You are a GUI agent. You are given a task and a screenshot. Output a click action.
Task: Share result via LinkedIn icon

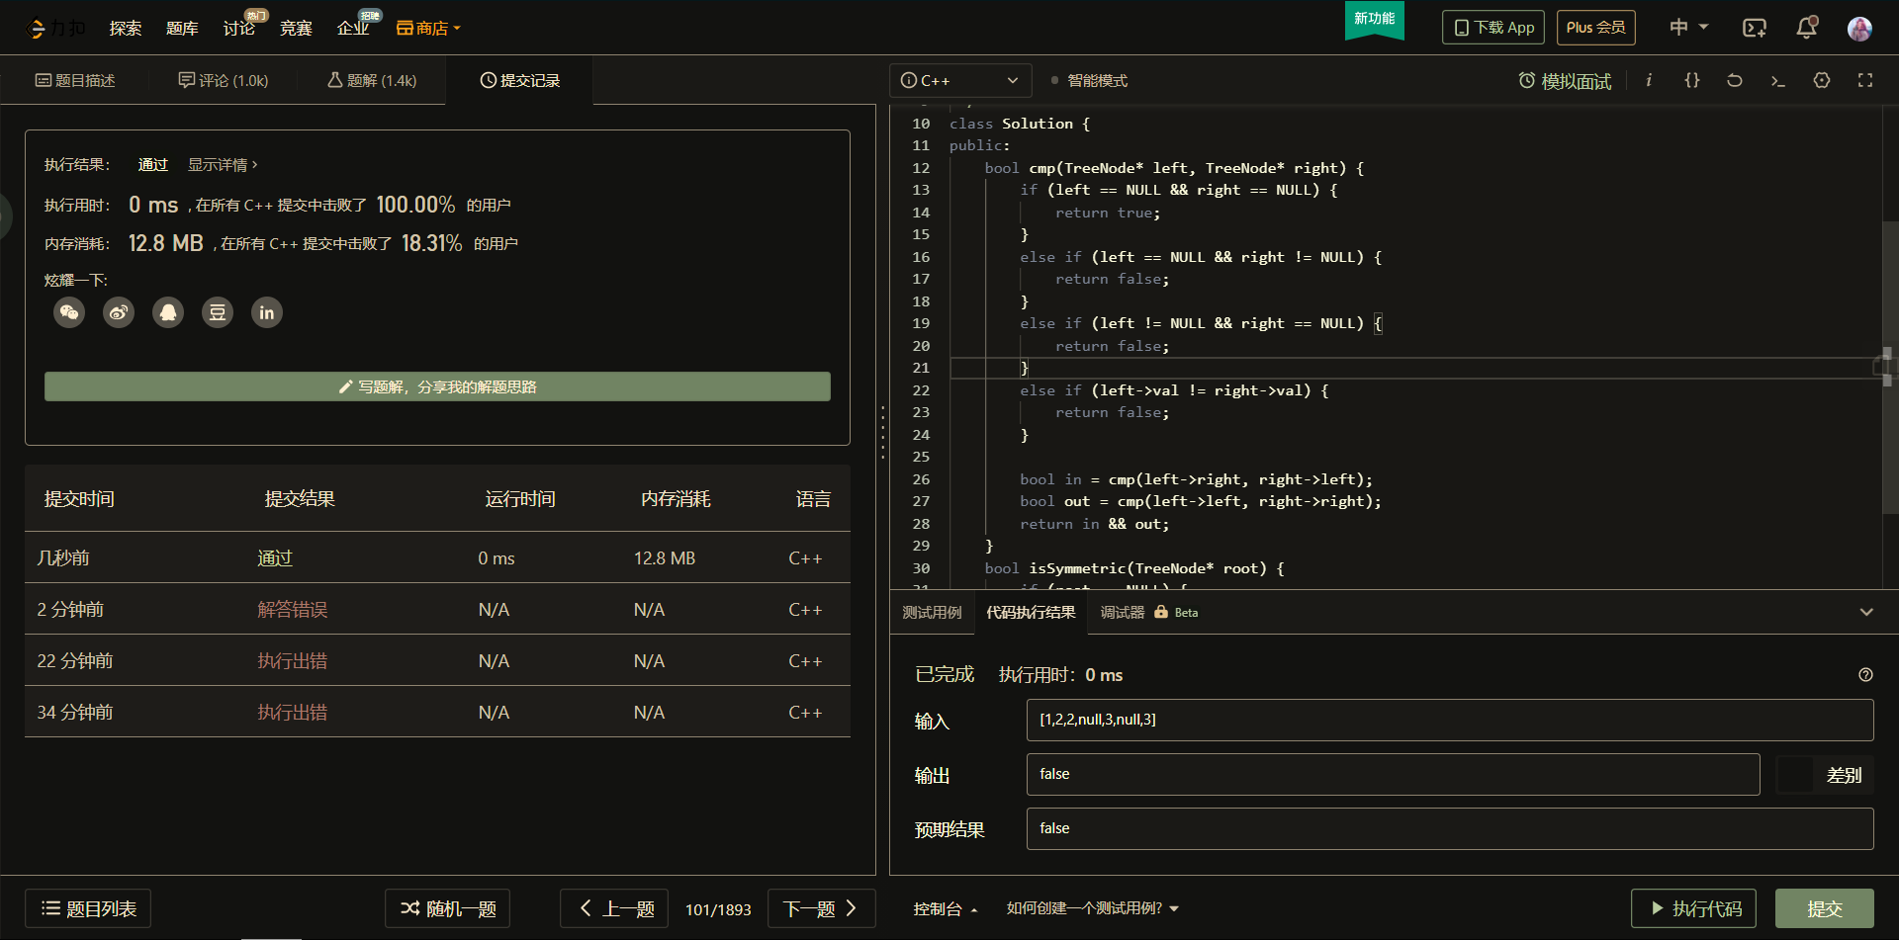point(267,313)
